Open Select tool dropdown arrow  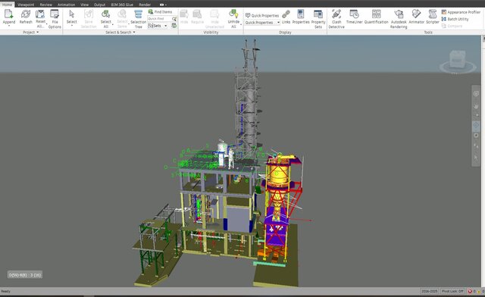point(71,25)
